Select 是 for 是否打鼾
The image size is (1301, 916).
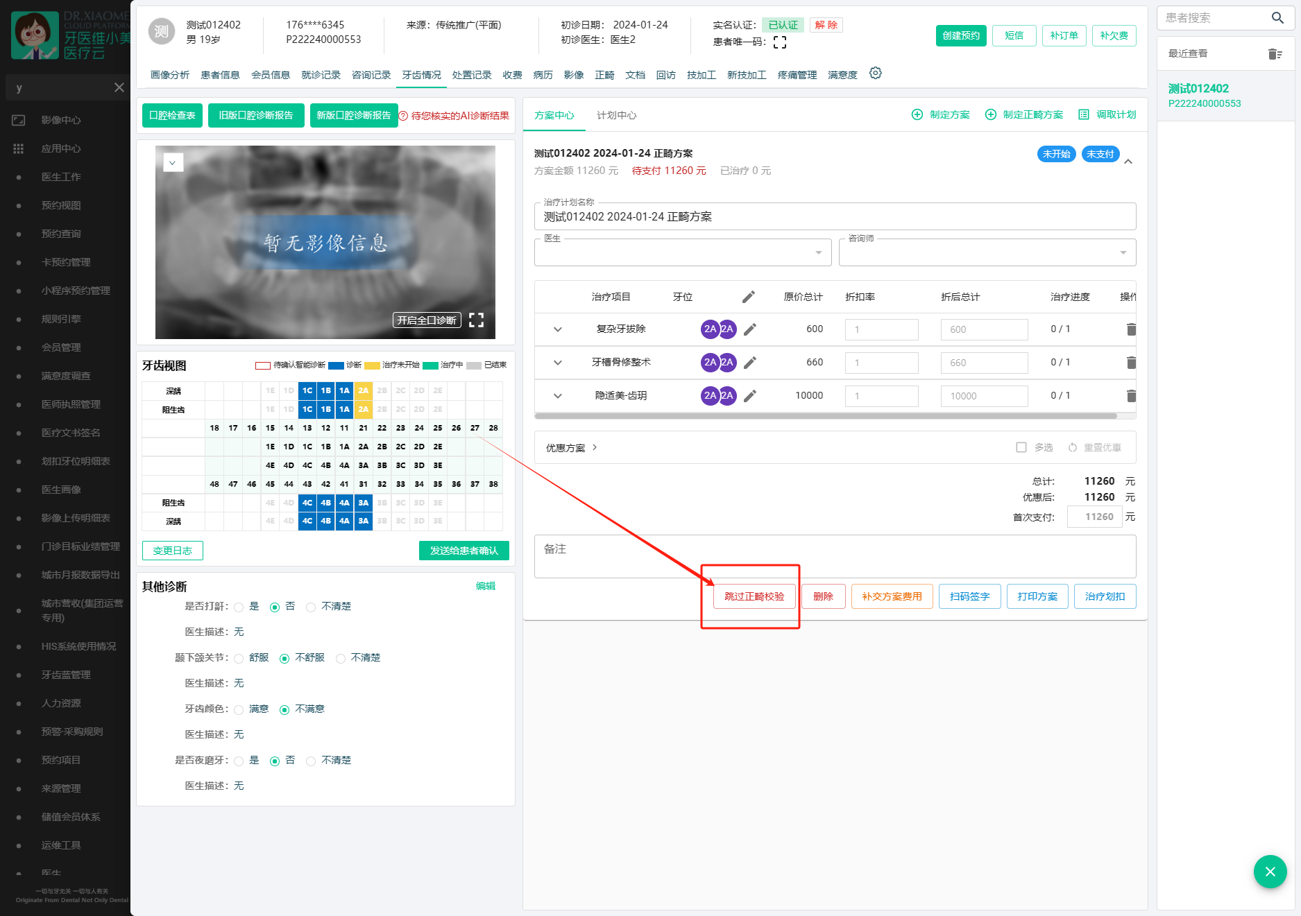click(x=239, y=607)
